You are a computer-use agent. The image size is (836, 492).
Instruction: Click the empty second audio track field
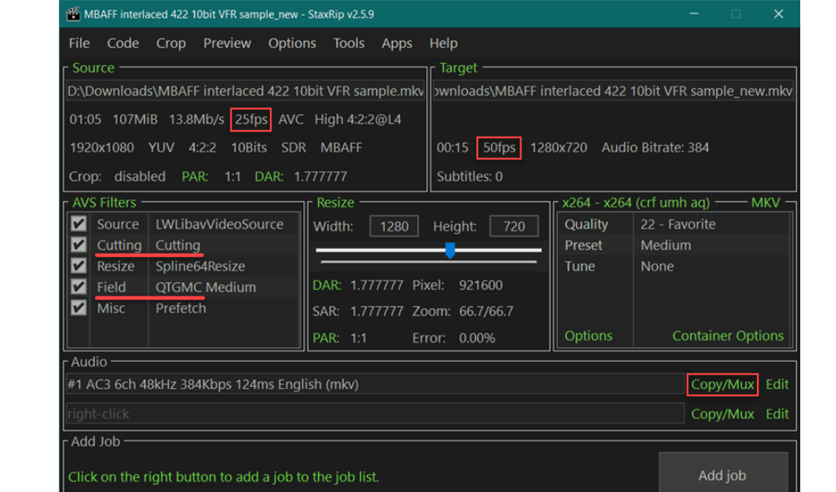tap(375, 414)
